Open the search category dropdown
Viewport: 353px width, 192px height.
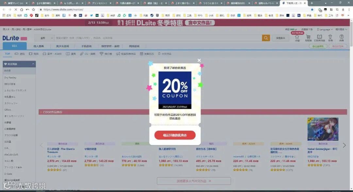pyautogui.click(x=44, y=38)
